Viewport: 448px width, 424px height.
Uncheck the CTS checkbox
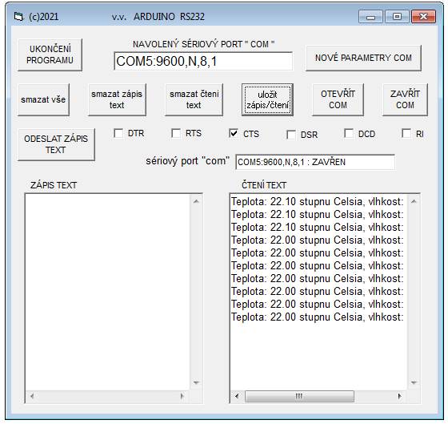(x=234, y=133)
